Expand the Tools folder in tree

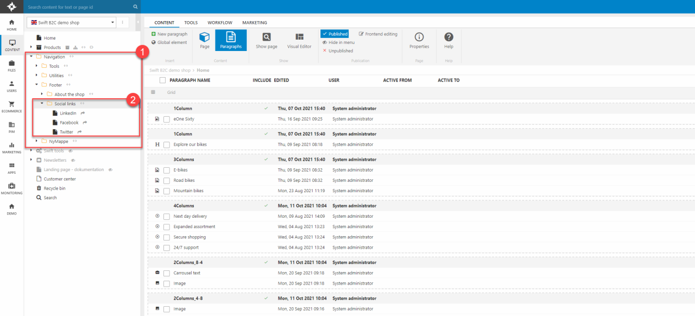click(36, 66)
